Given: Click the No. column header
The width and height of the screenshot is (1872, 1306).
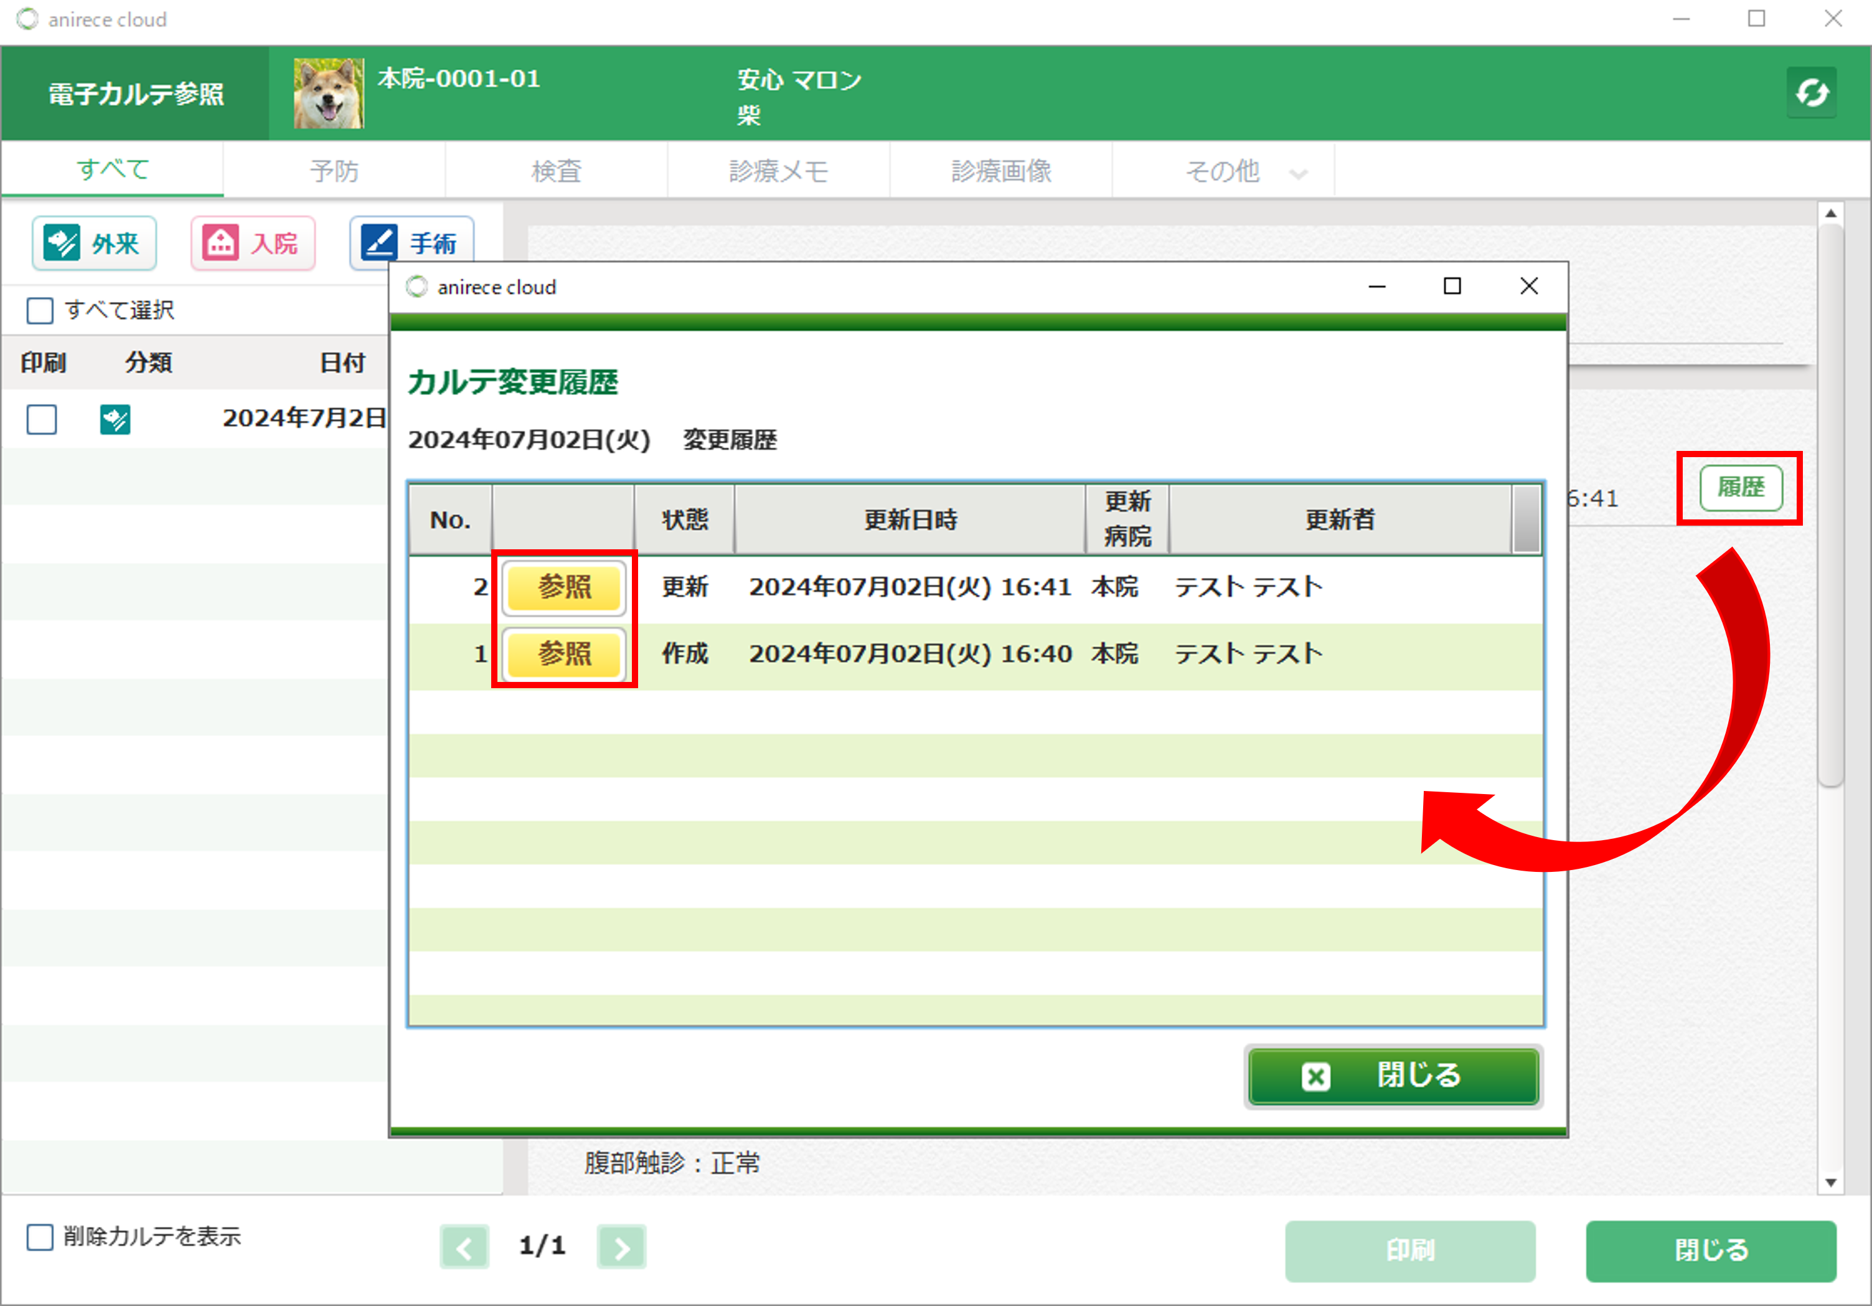Looking at the screenshot, I should [x=450, y=519].
